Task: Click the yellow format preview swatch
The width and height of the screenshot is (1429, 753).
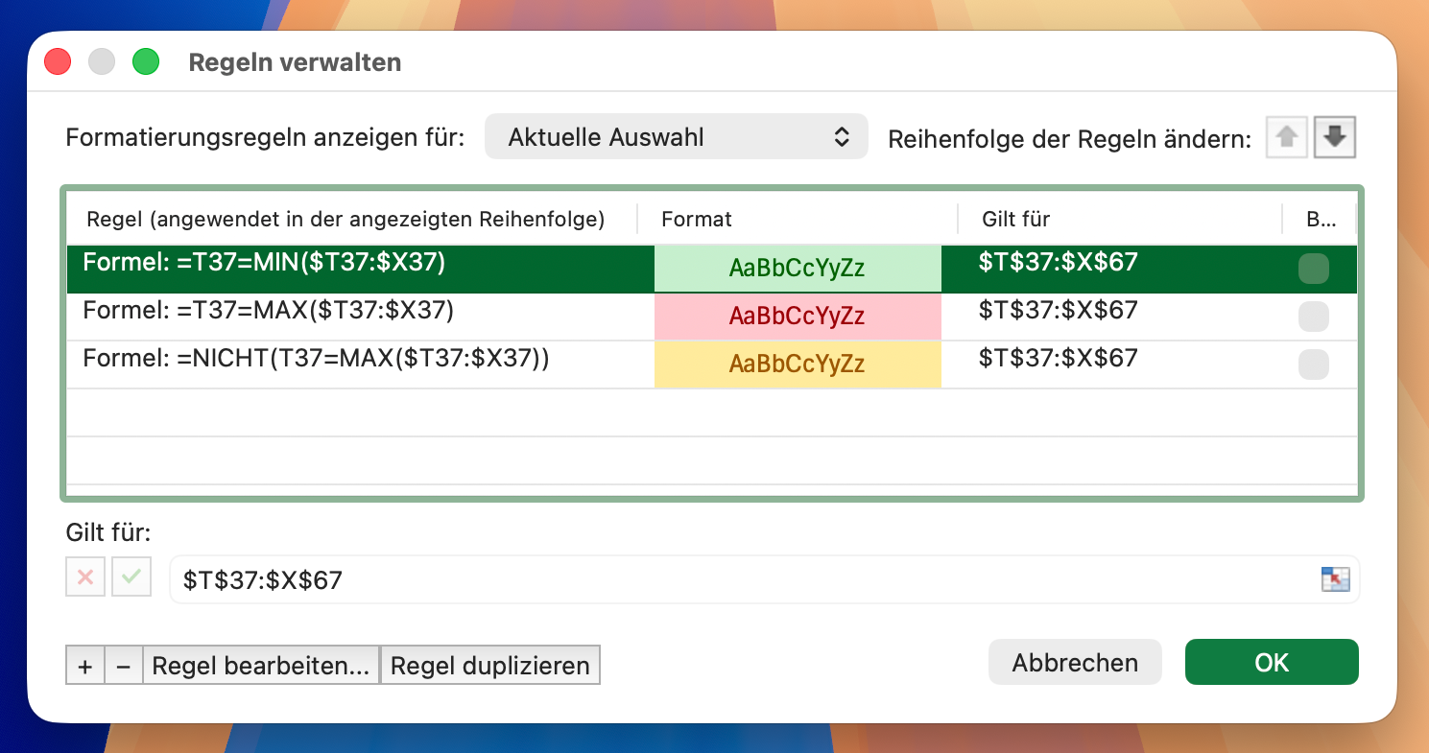Action: (798, 365)
